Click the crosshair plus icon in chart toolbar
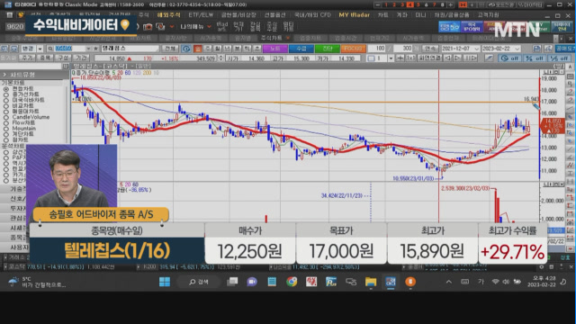 400,58
